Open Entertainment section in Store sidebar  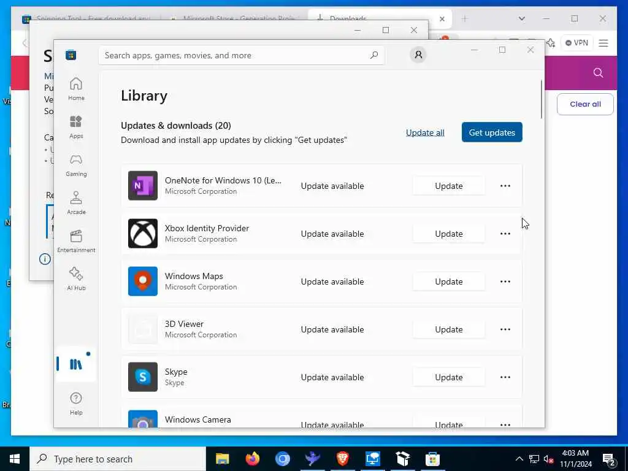[x=76, y=241]
